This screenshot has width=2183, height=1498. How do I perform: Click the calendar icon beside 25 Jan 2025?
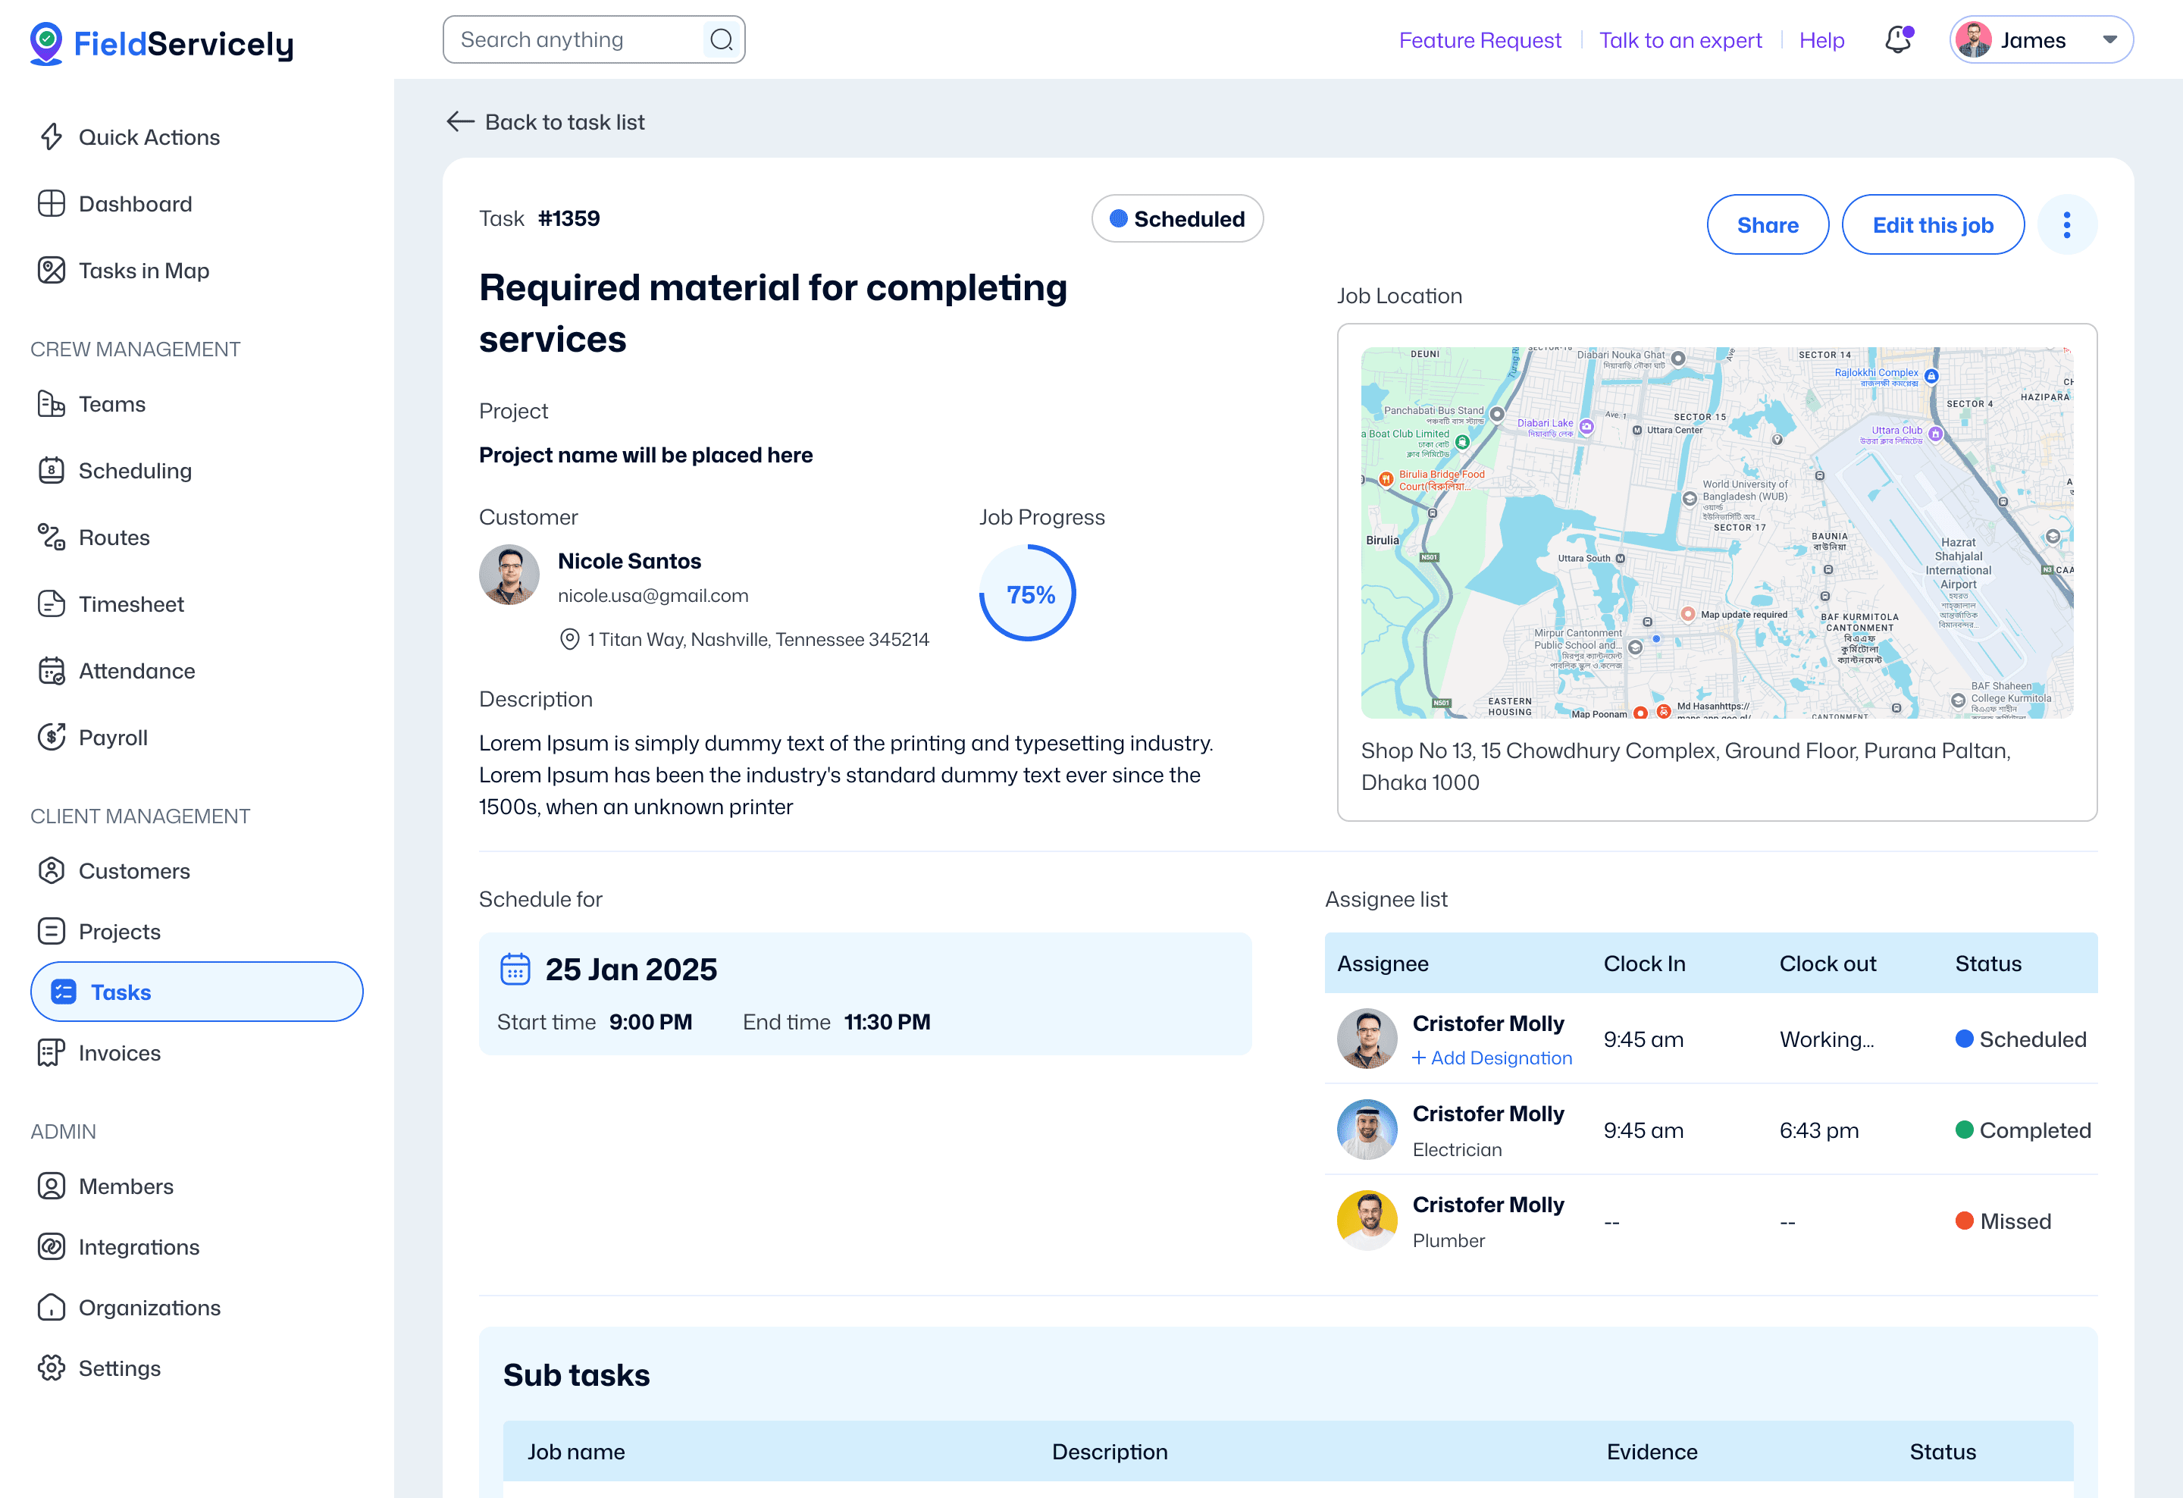515,968
